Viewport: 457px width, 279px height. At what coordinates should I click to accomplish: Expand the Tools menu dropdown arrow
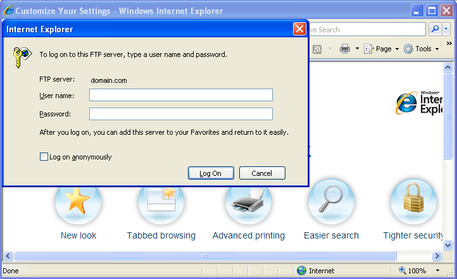(x=437, y=49)
